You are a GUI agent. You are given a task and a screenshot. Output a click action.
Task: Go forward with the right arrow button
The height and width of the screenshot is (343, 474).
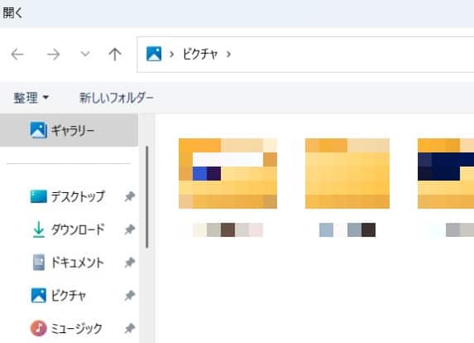pyautogui.click(x=53, y=55)
